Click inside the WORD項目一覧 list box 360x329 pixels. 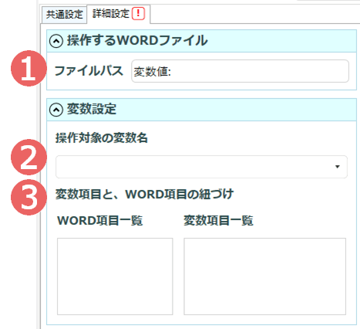point(115,276)
